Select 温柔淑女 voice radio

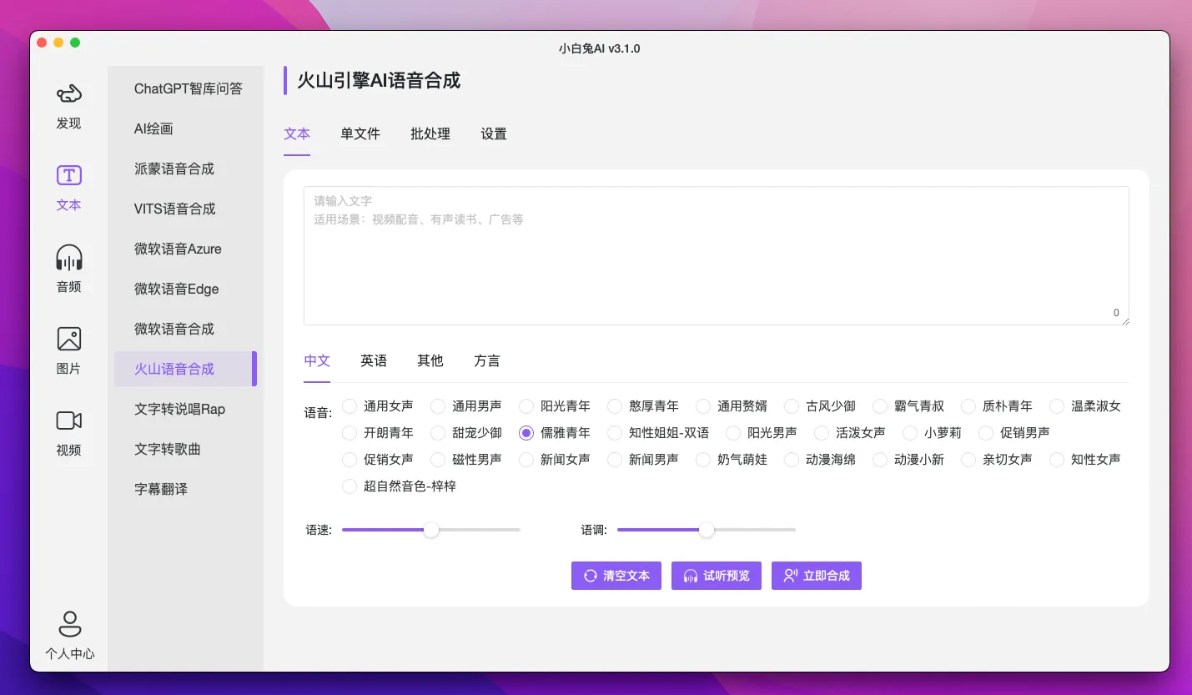[1057, 406]
